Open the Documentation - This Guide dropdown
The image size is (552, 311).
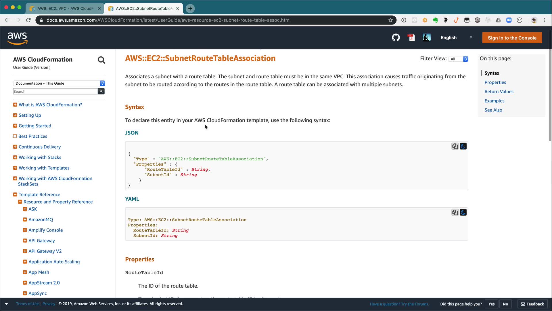pos(59,83)
